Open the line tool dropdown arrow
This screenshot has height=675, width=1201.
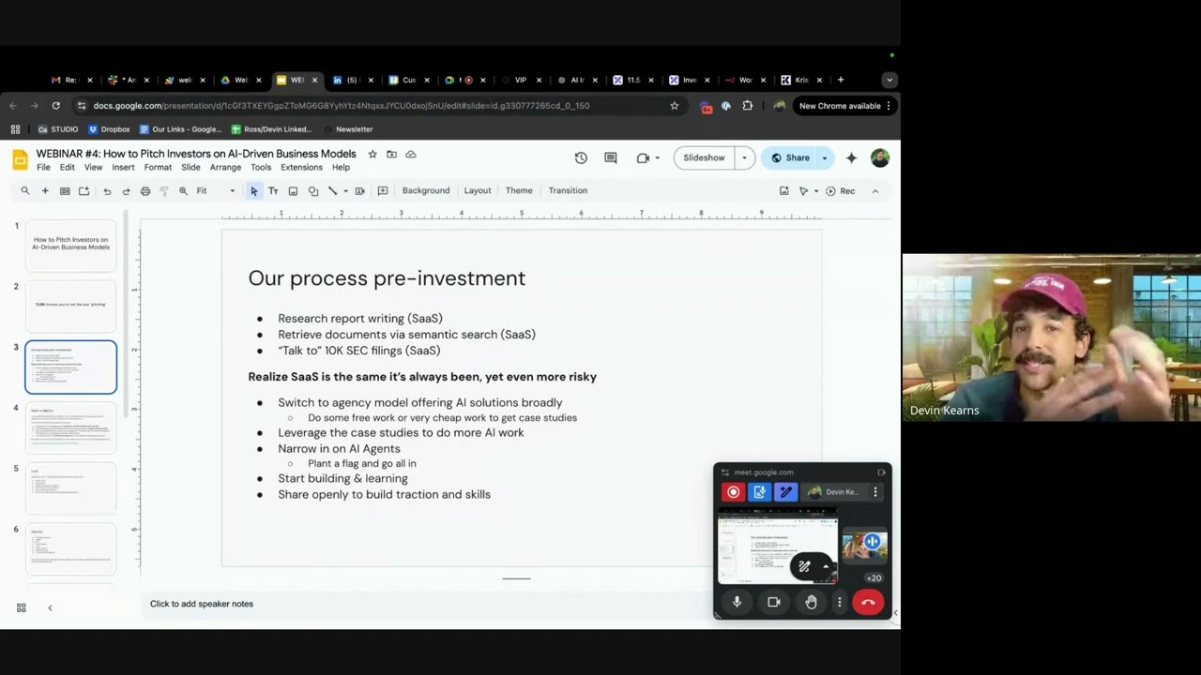[345, 191]
